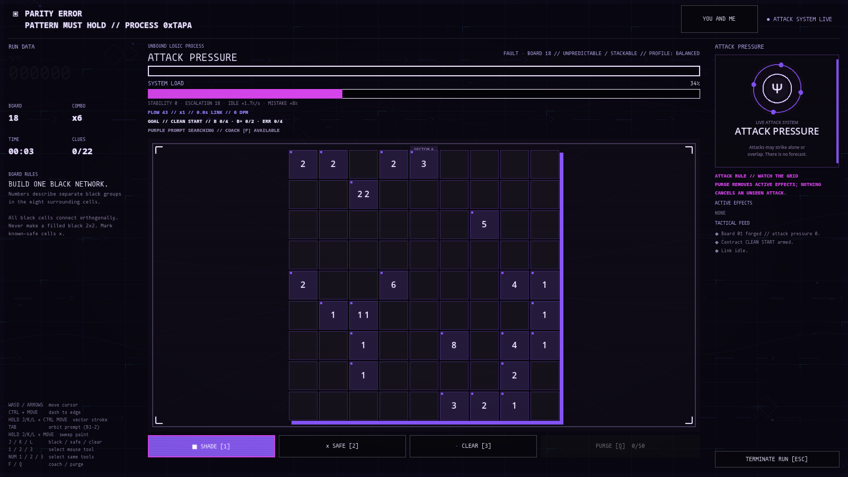Viewport: 848px width, 477px height.
Task: Select the grid cell with clue 6
Action: pyautogui.click(x=394, y=285)
